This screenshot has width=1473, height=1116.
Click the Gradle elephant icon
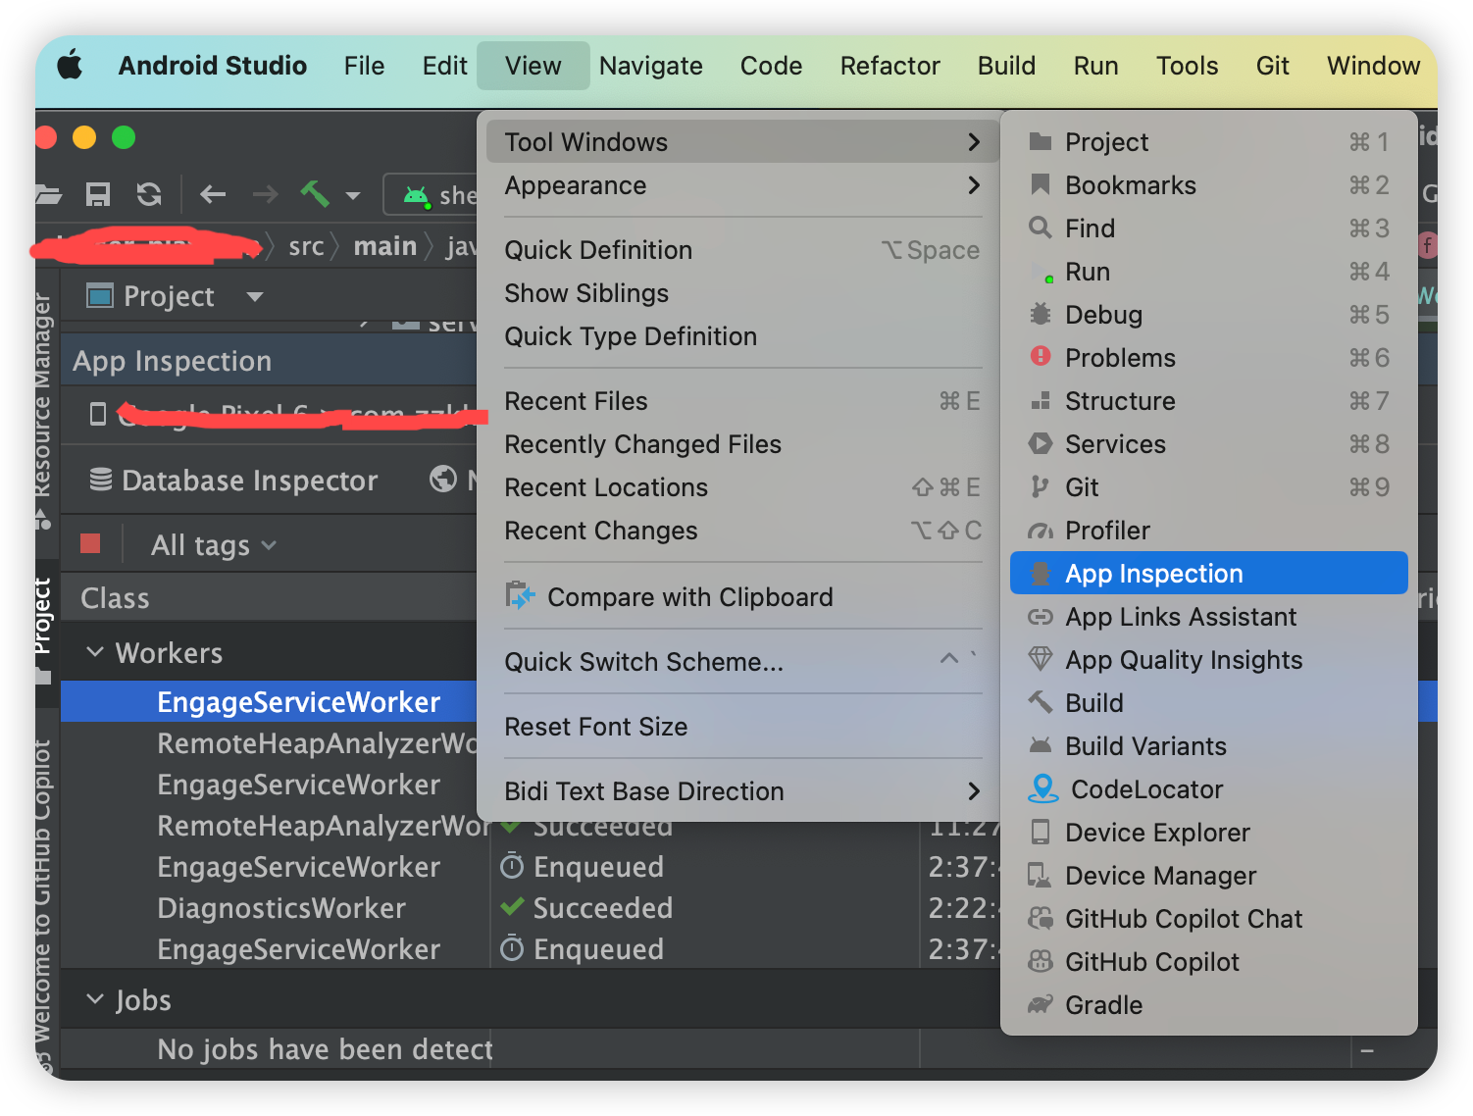(1040, 1004)
